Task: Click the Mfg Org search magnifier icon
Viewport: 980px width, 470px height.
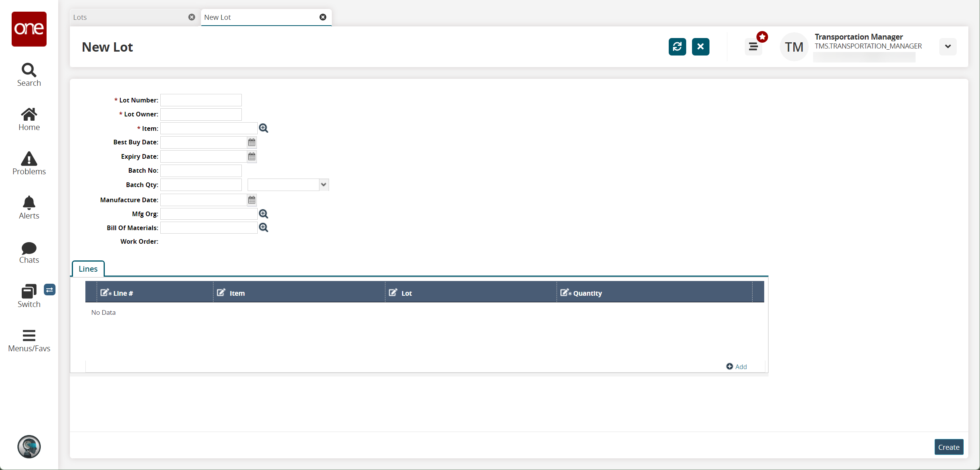Action: point(263,214)
